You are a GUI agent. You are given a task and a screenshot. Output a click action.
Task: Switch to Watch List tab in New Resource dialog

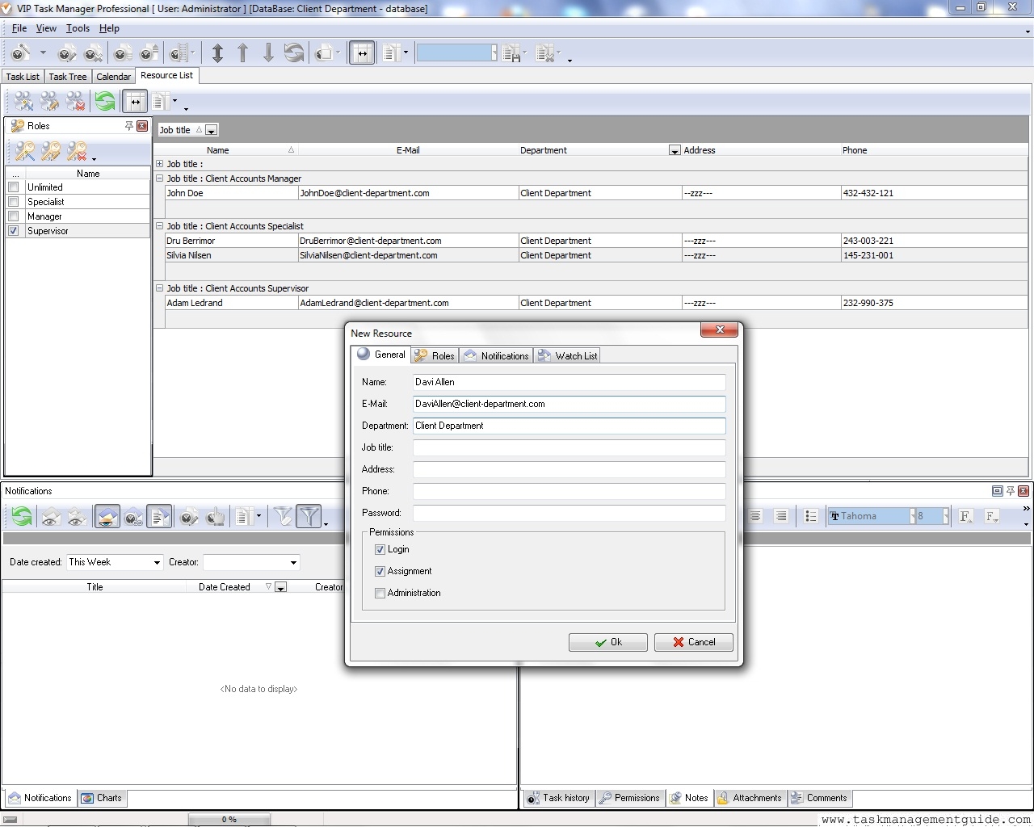coord(568,355)
